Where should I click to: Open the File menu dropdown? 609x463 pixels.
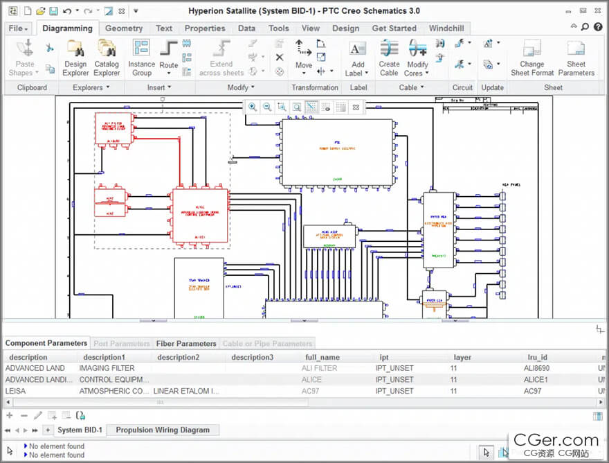(18, 28)
